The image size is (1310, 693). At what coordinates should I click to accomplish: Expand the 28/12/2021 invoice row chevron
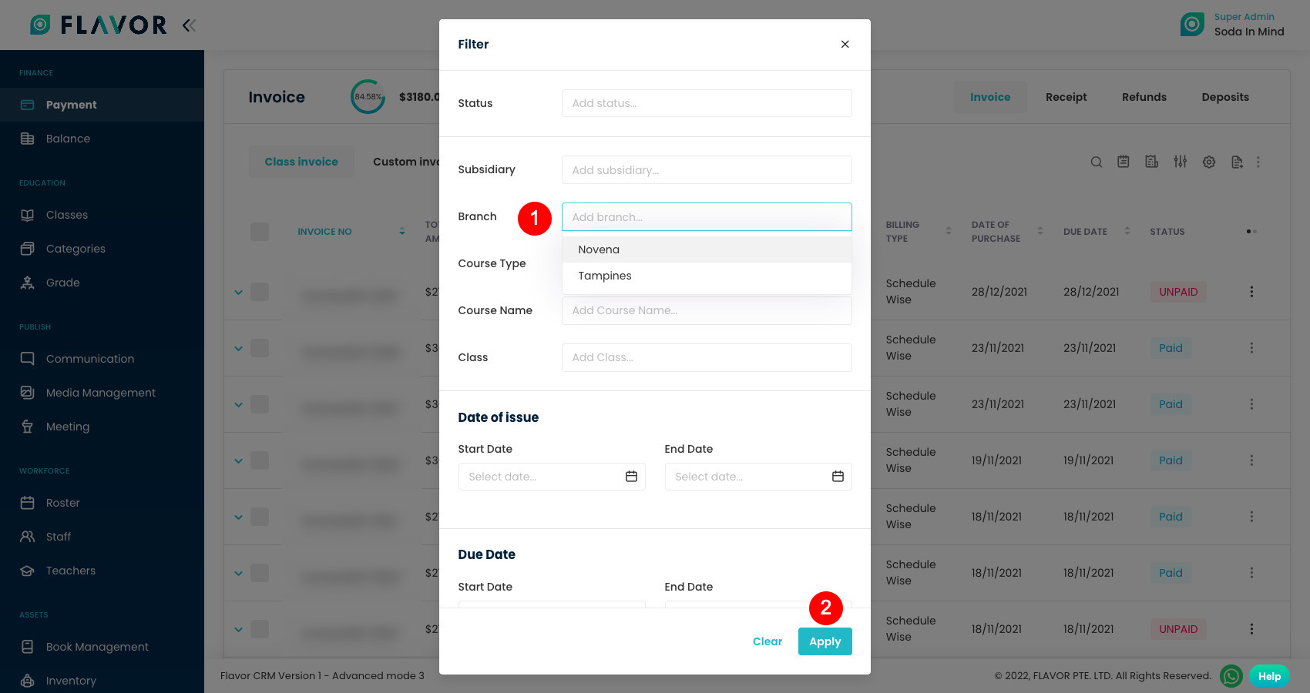point(238,293)
